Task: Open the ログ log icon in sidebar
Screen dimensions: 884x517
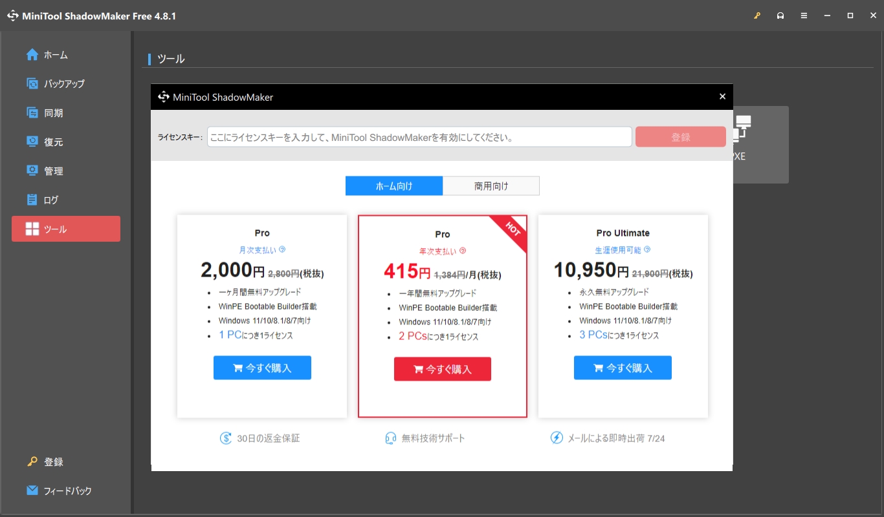Action: 32,200
